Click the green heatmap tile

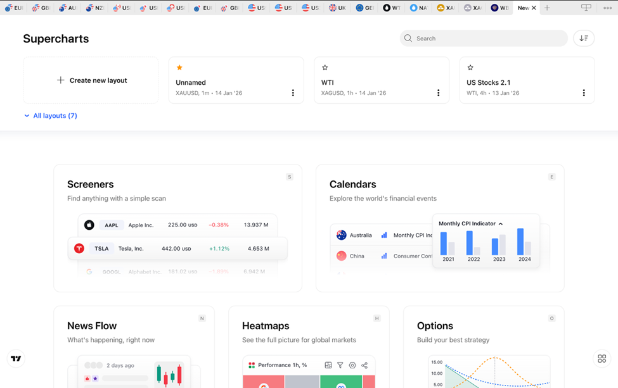(341, 382)
